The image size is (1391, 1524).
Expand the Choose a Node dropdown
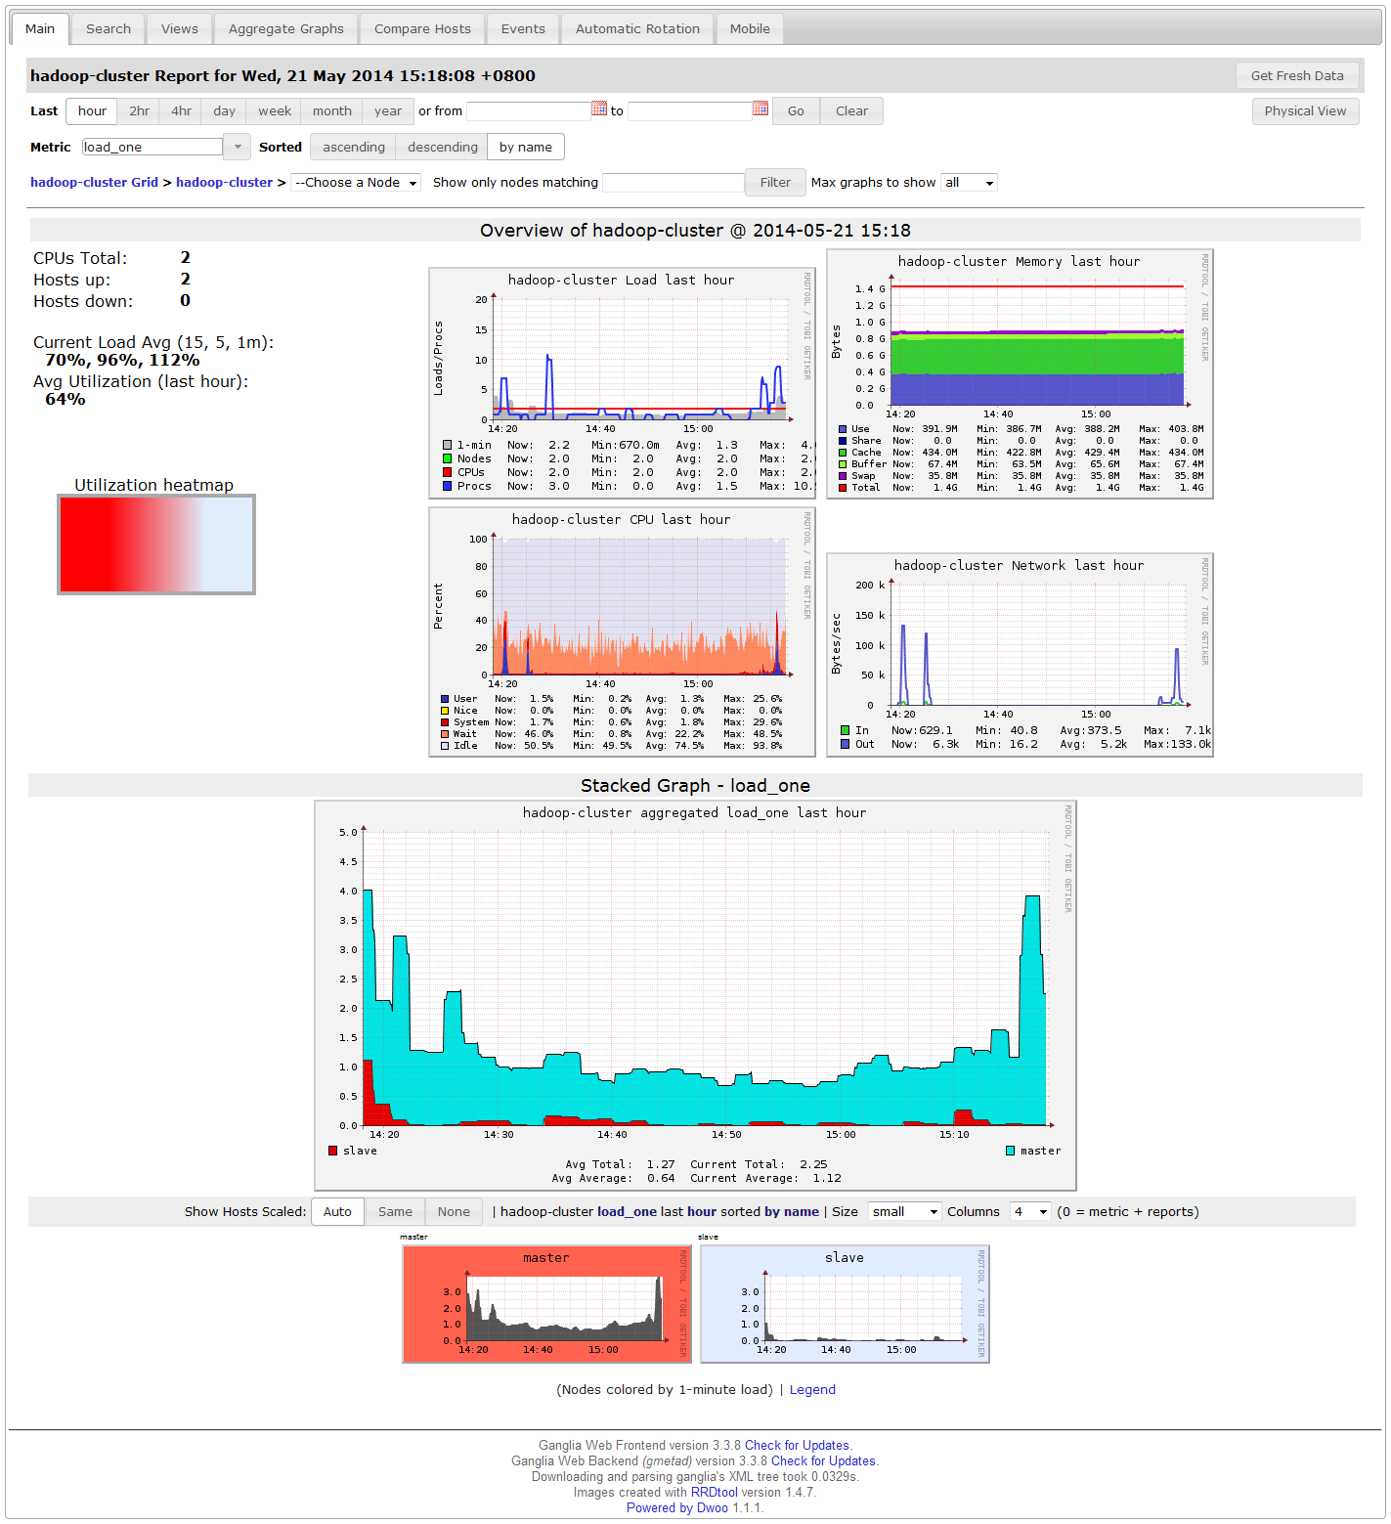point(356,183)
